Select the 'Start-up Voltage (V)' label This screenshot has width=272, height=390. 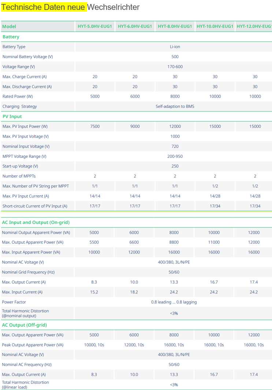pos(20,166)
